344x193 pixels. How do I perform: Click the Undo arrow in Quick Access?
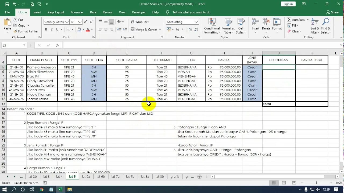click(15, 4)
